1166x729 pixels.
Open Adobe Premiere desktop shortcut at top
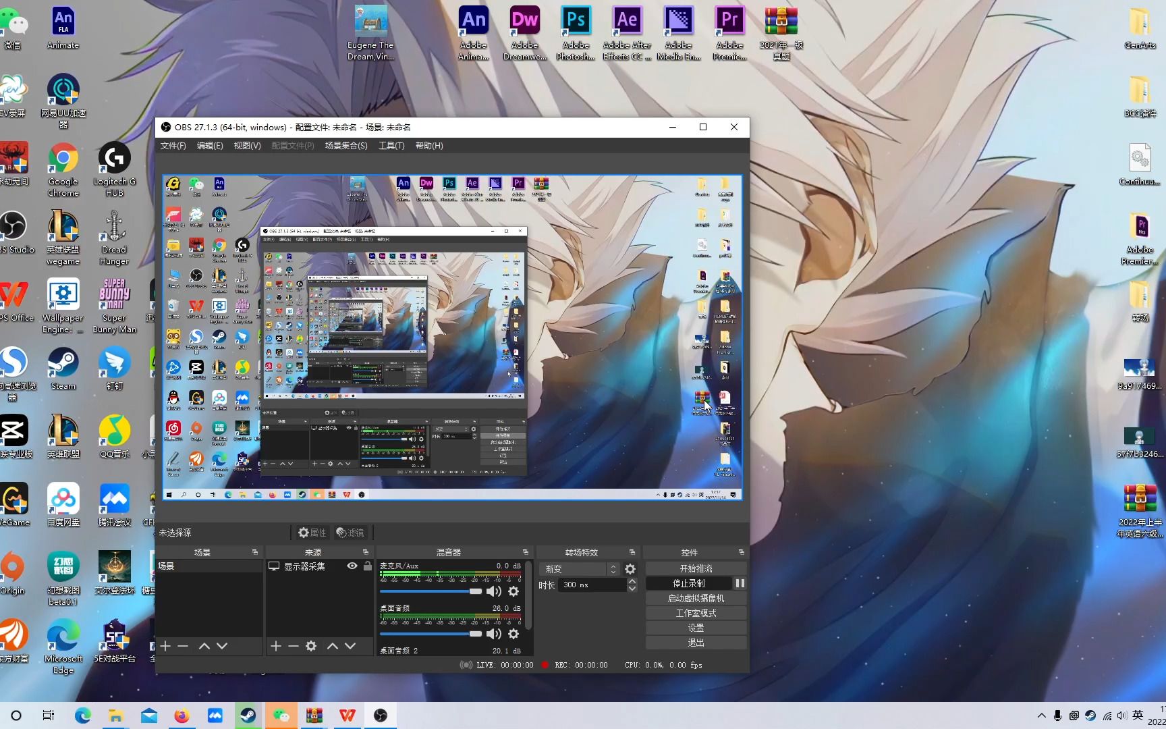[x=729, y=32]
